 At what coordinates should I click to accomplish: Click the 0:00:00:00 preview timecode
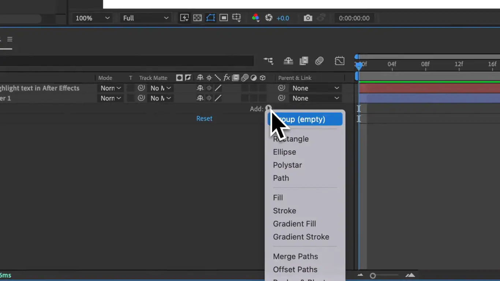354,18
